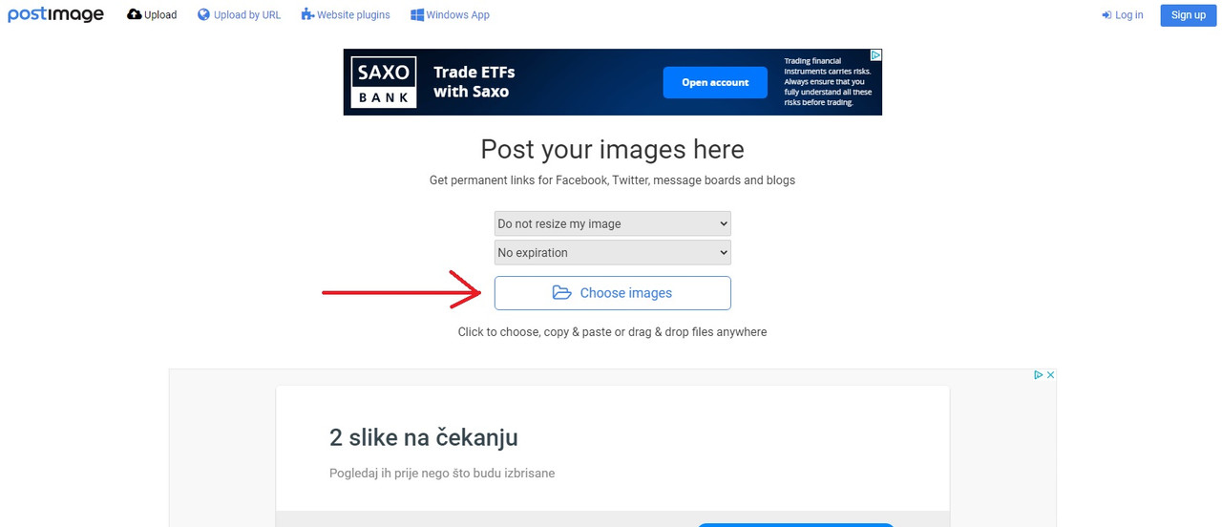Image resolution: width=1222 pixels, height=527 pixels.
Task: Open AdChoices icon on lower ad
Action: (x=1039, y=375)
